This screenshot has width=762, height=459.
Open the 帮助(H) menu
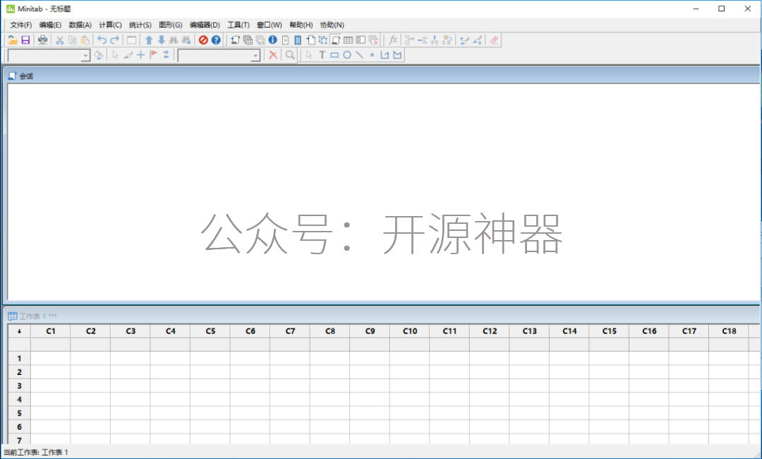tap(301, 25)
